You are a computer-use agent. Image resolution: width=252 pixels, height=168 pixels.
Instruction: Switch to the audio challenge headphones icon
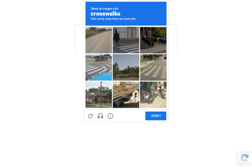click(100, 116)
